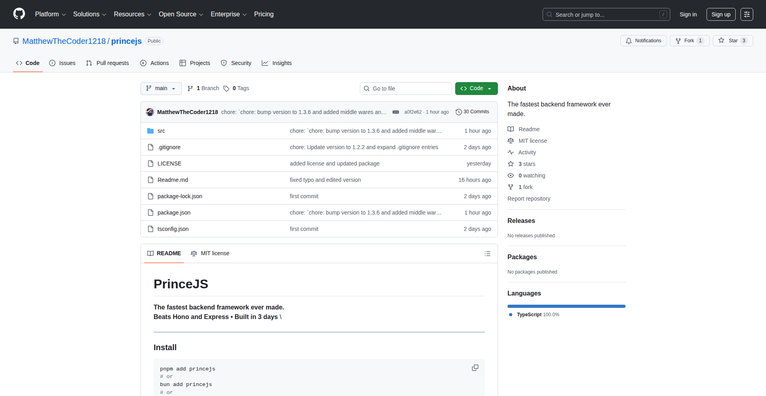The height and width of the screenshot is (396, 766).
Task: Click the global navigation menu icon
Action: pos(746,14)
